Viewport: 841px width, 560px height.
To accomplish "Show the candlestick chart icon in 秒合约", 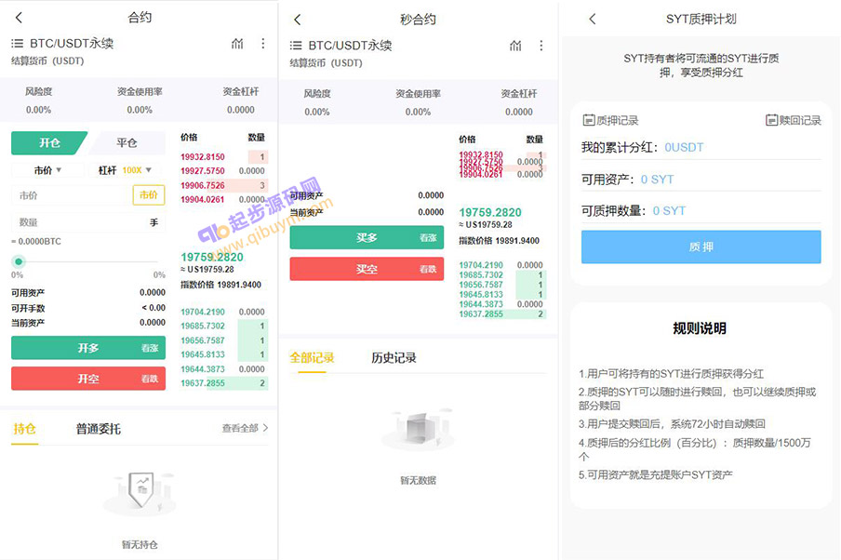I will [x=516, y=46].
